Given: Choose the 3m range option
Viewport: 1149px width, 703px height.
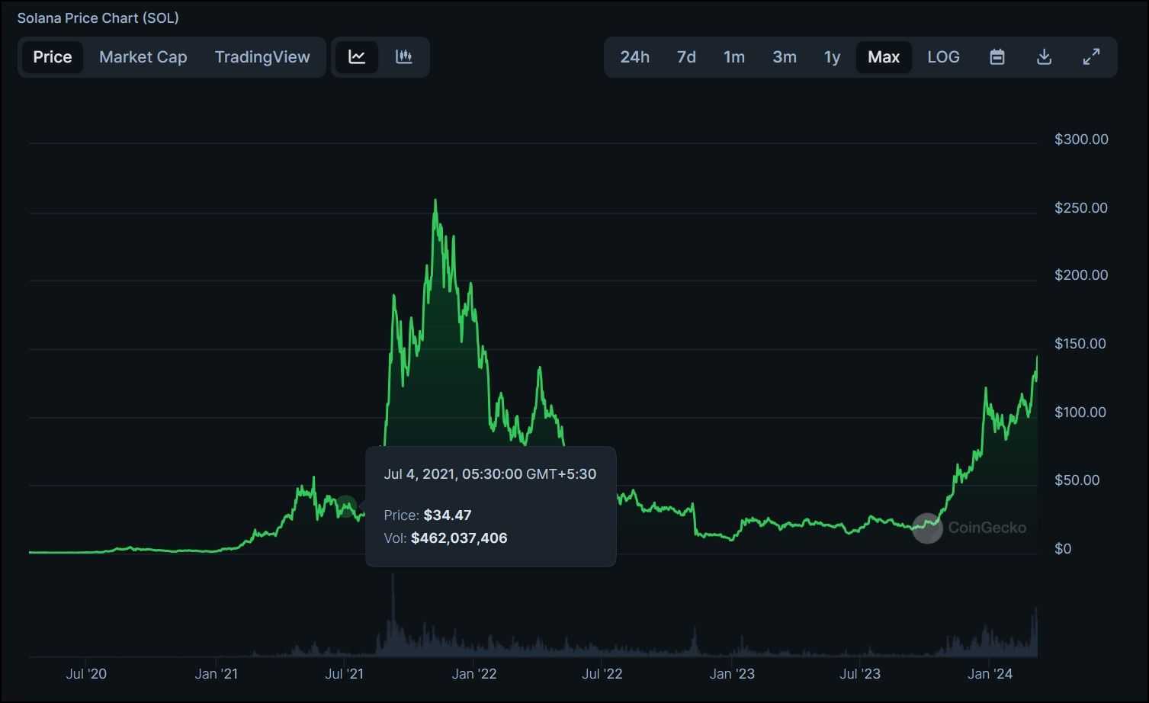Looking at the screenshot, I should [x=784, y=56].
